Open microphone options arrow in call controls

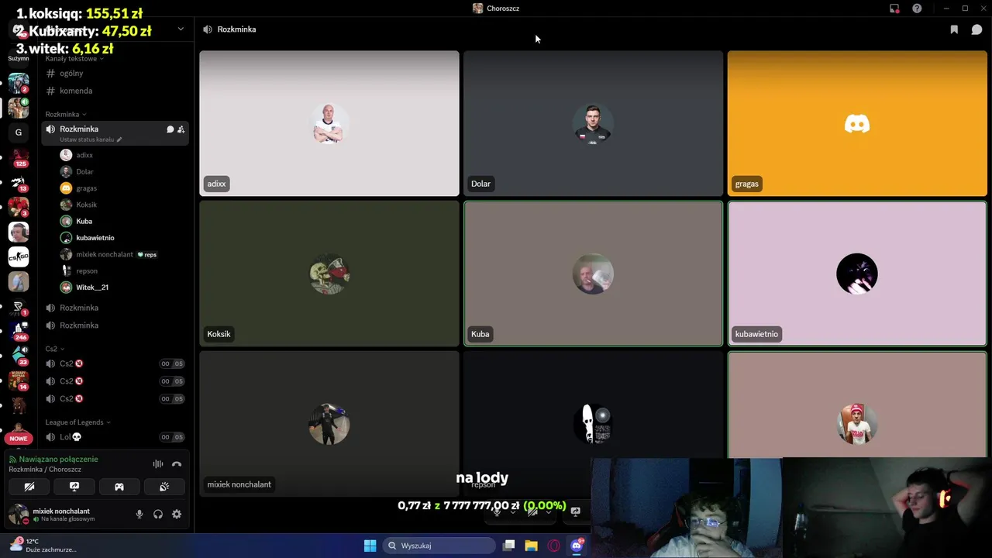(512, 511)
